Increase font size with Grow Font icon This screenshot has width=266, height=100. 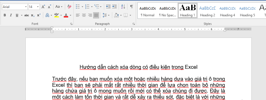(x=44, y=7)
